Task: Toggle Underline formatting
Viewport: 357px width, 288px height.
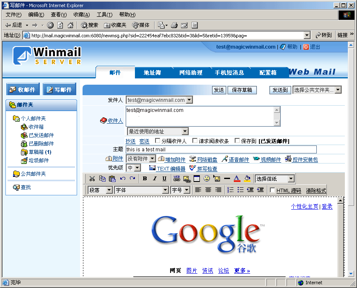Action: (164, 179)
